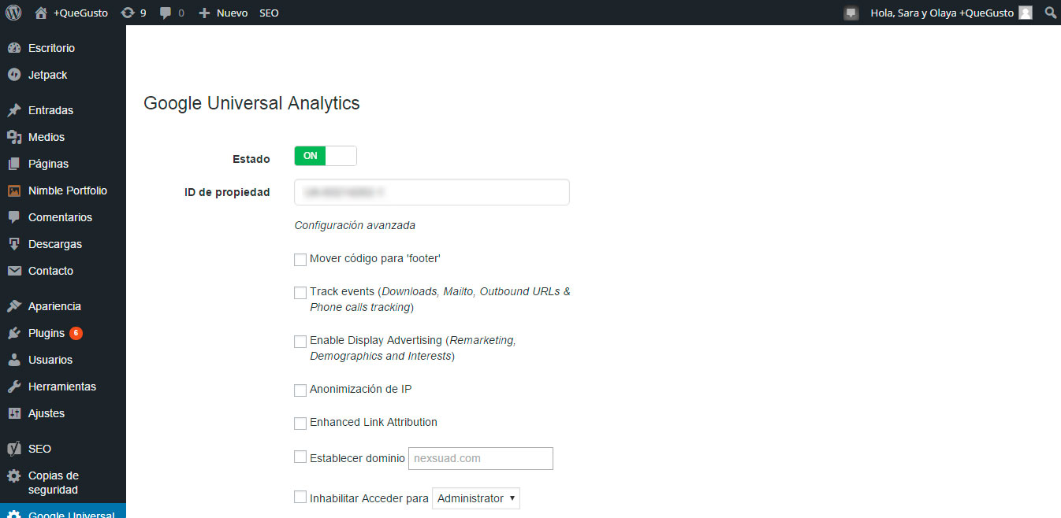This screenshot has width=1061, height=518.
Task: Click the Copias de seguridad gear icon
Action: pyautogui.click(x=14, y=475)
